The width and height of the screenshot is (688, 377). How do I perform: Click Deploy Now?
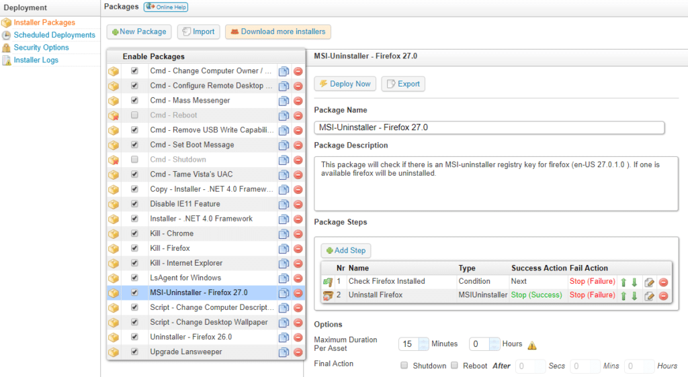[x=345, y=84]
